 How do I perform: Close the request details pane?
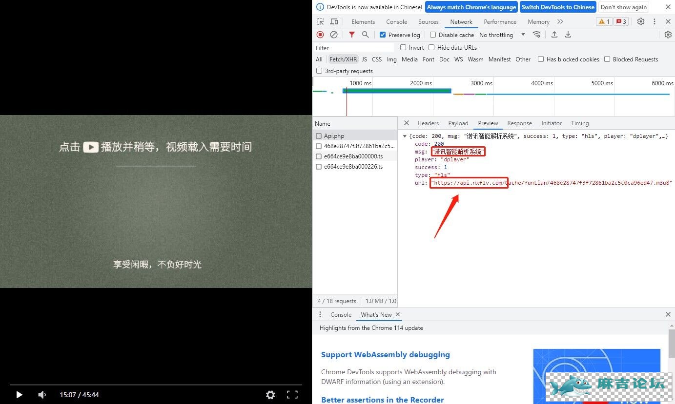[407, 123]
